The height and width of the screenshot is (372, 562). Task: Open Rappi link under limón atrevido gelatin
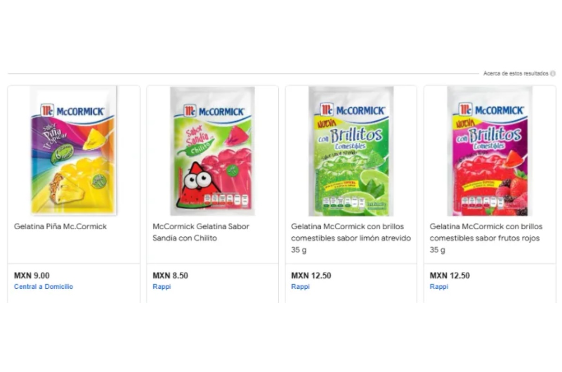tap(300, 286)
